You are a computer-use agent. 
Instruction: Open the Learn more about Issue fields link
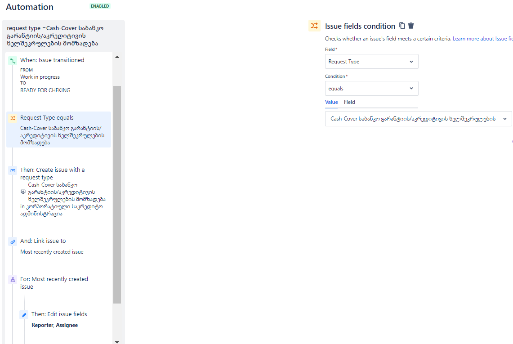point(482,38)
